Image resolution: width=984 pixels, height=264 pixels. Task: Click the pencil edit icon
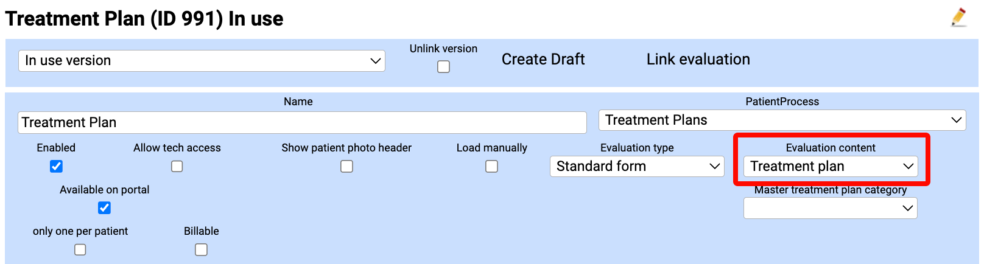click(x=958, y=17)
